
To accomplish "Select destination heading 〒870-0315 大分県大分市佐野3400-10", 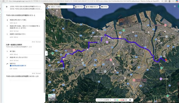I will [22, 76].
